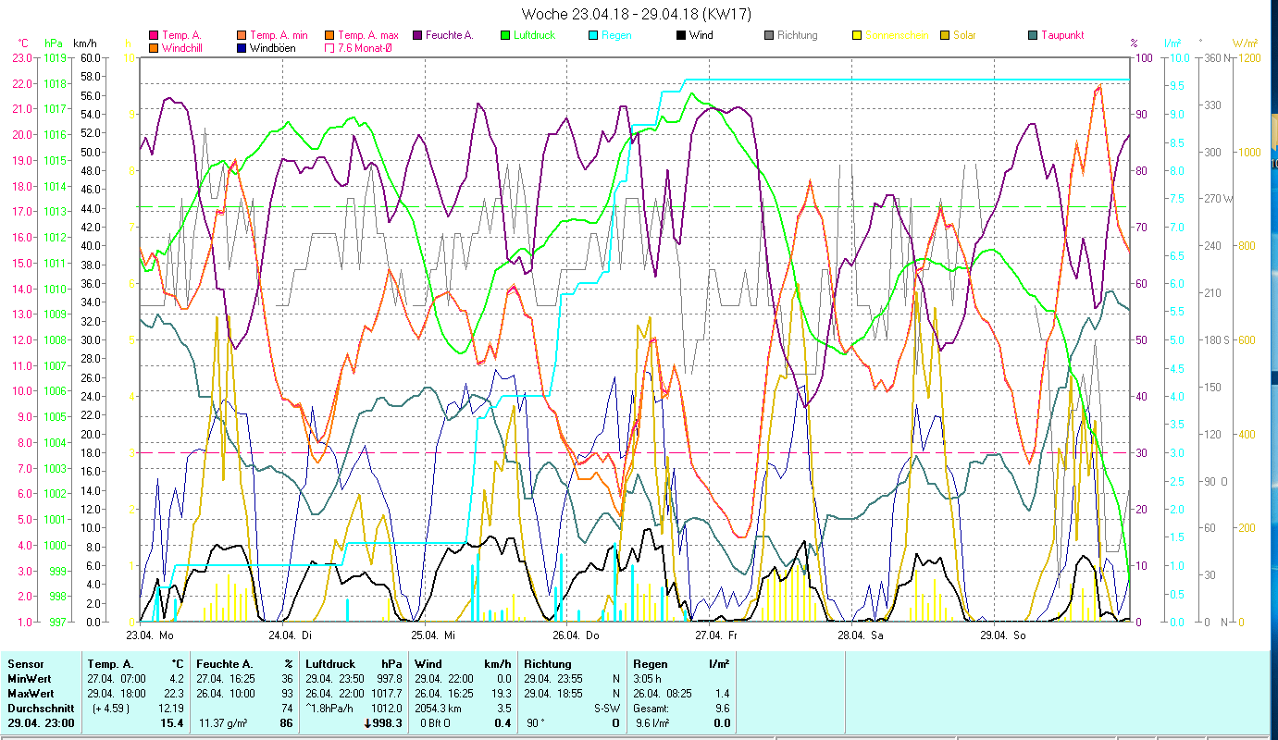Image resolution: width=1278 pixels, height=740 pixels.
Task: Select the rain duration '3:05 h'
Action: (648, 678)
